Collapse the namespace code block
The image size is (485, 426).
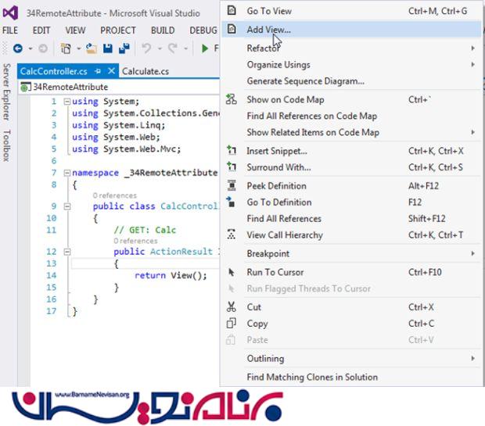[x=67, y=173]
